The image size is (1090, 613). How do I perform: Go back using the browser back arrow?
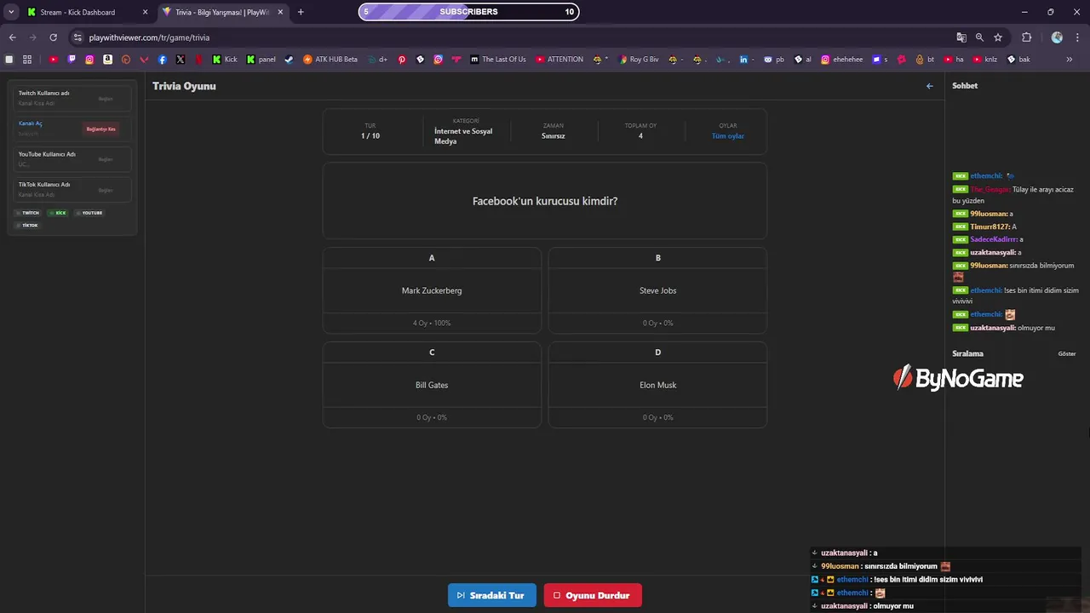[x=12, y=37]
